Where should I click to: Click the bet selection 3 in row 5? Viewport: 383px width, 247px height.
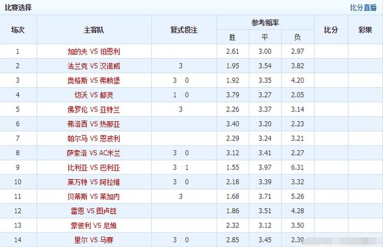tap(180, 110)
